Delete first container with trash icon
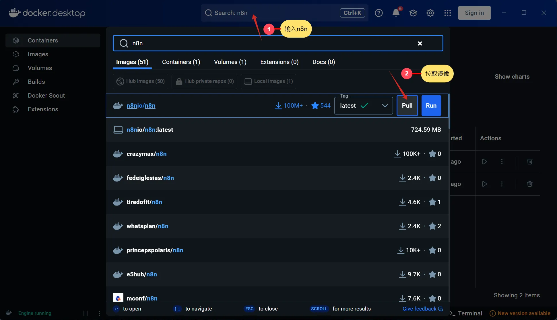 pos(529,162)
